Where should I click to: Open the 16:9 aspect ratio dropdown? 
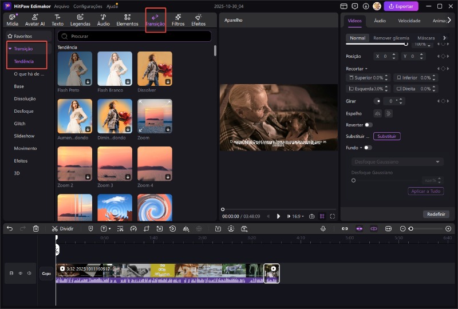[299, 216]
